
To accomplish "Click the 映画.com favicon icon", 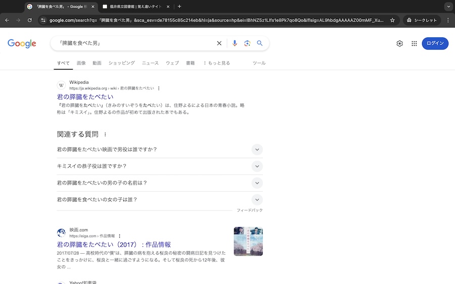I will pos(61,233).
